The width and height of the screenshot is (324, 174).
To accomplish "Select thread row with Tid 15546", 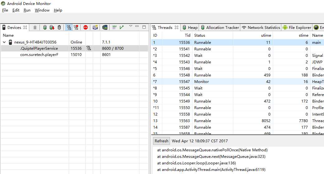I will click(237, 69).
